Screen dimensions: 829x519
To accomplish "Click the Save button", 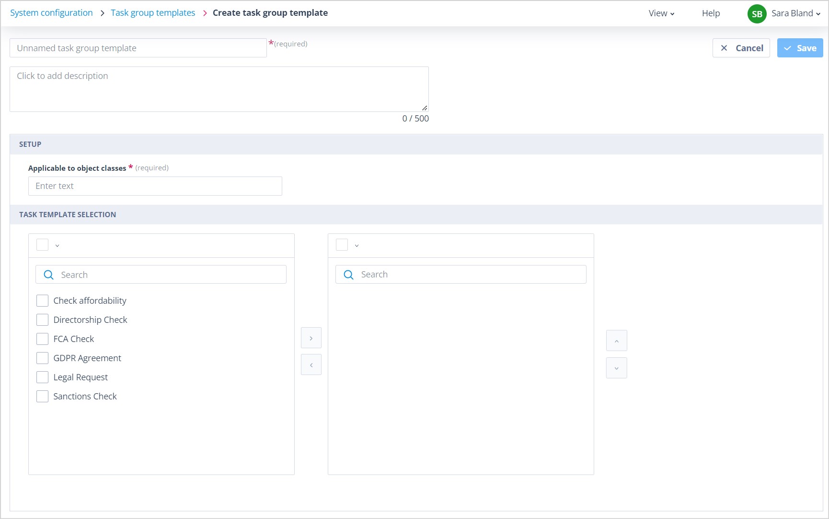I will 800,48.
